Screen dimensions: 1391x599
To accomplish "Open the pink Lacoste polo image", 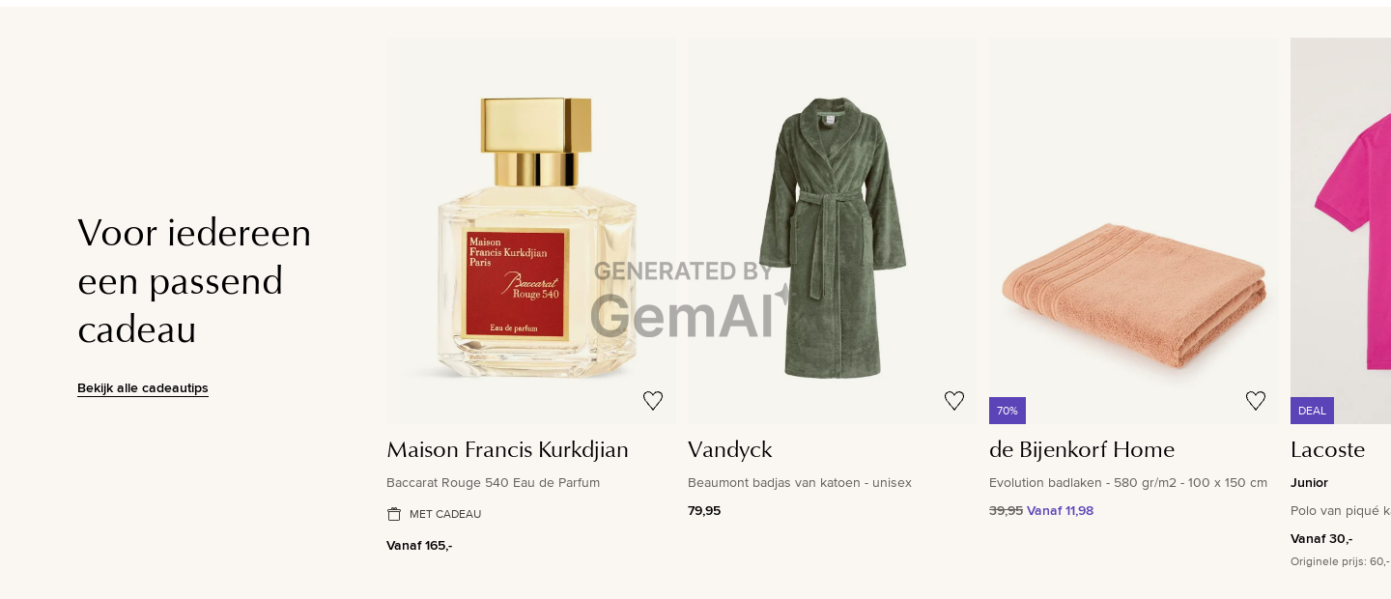I will [1341, 231].
